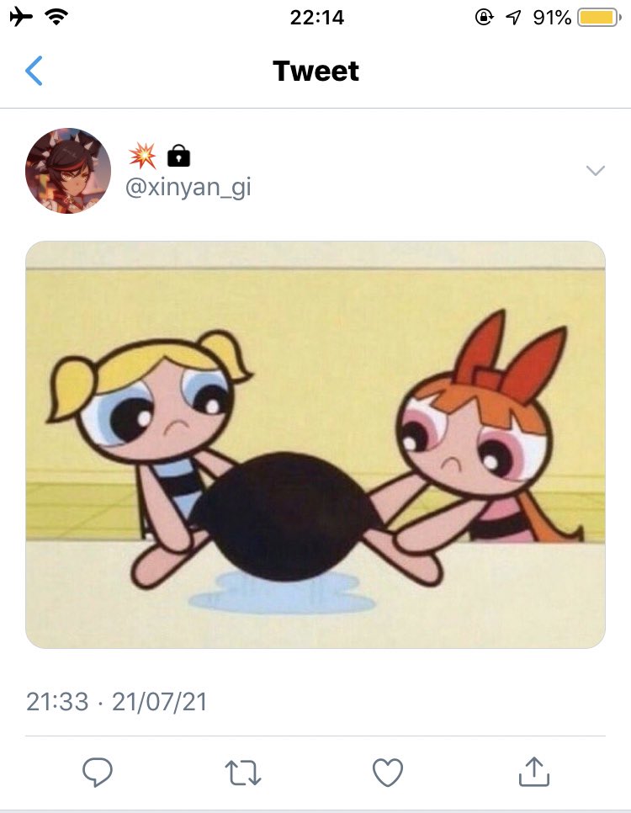Click the padlock protected account icon
This screenshot has height=813, width=631.
point(179,156)
